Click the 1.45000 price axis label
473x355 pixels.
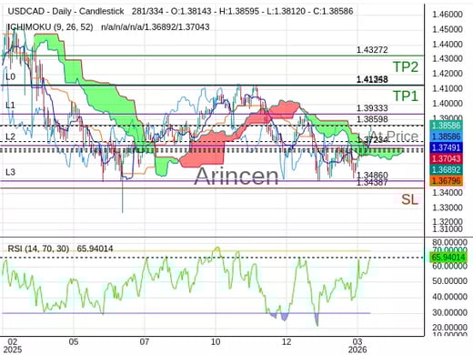(448, 29)
